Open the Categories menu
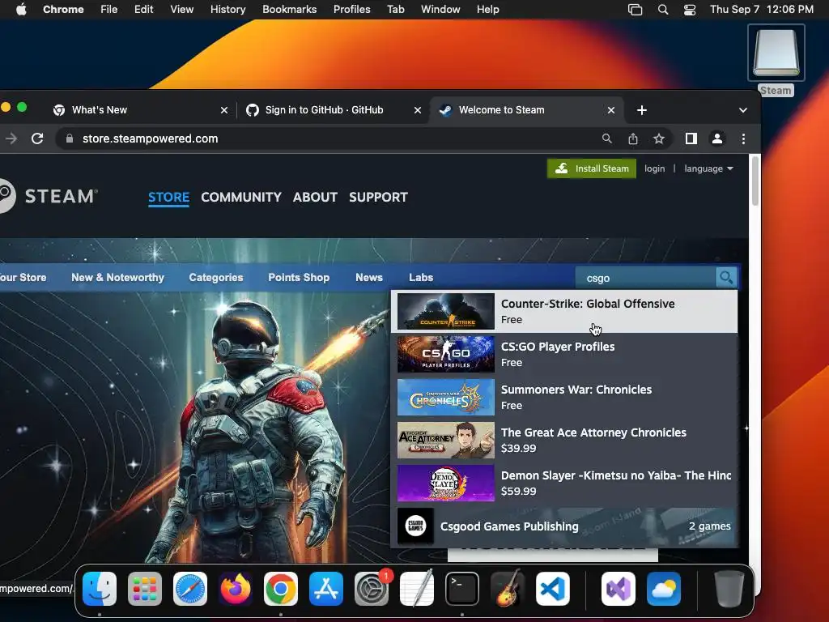The width and height of the screenshot is (829, 622). click(215, 277)
